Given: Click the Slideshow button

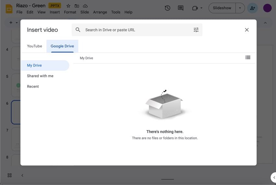Looking at the screenshot, I should (222, 8).
